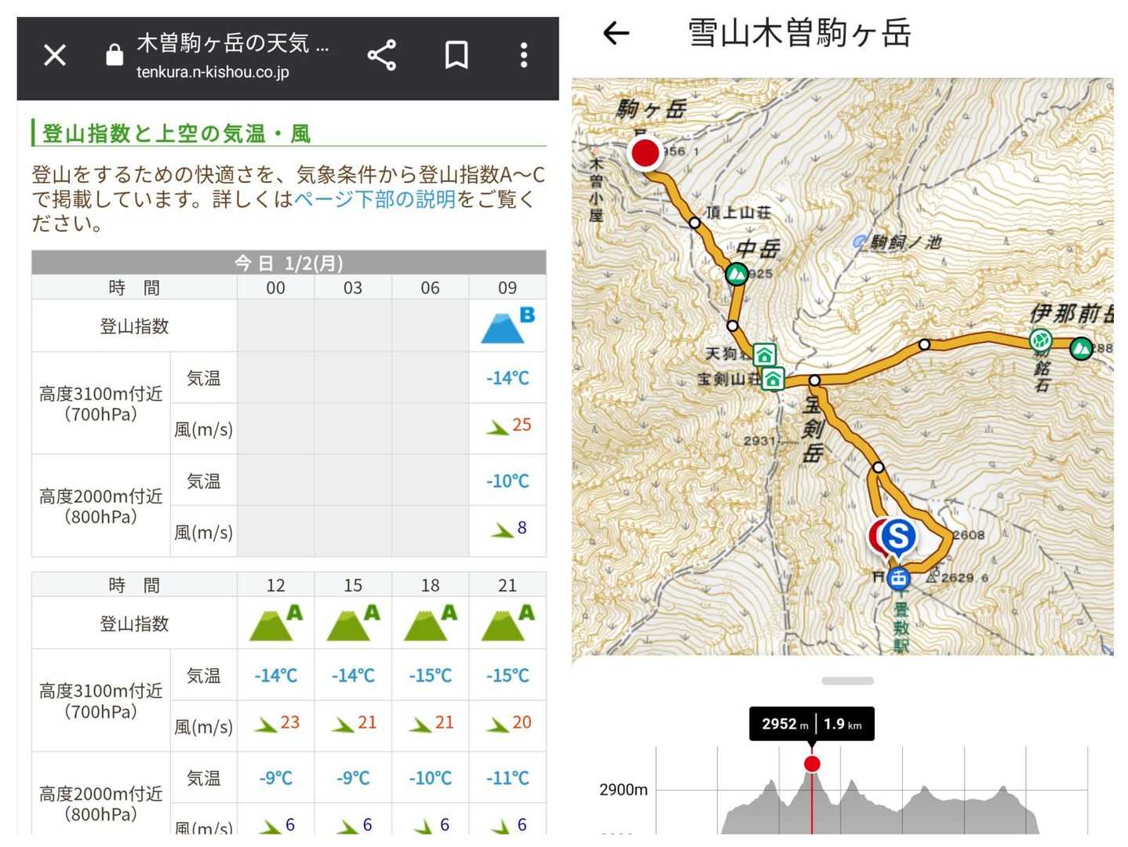The image size is (1128, 847).
Task: Tap the 伊那前岳 green peak marker
Action: tap(1081, 347)
